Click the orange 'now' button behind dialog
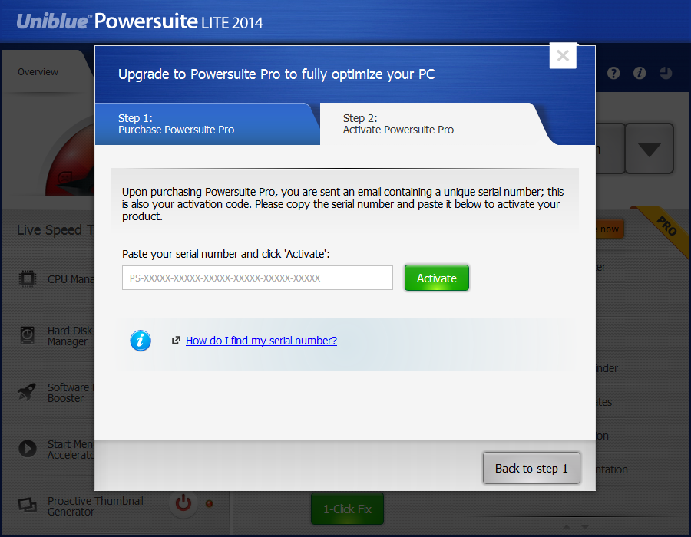Screen dimensions: 691x537 coord(610,229)
